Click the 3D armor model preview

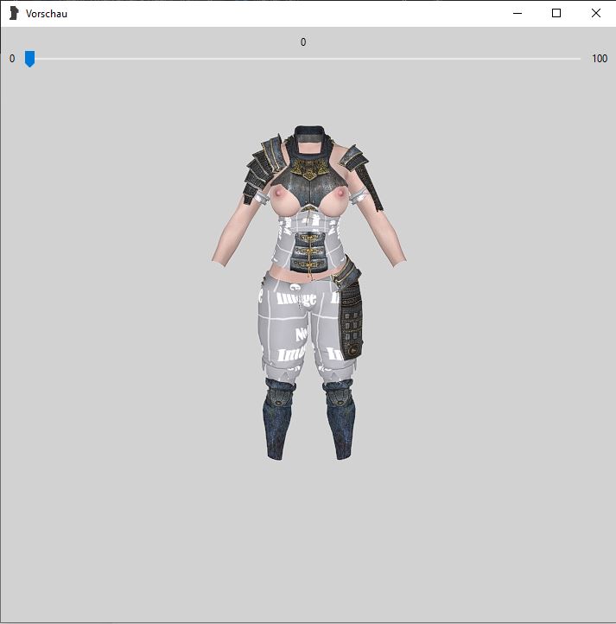point(308,293)
